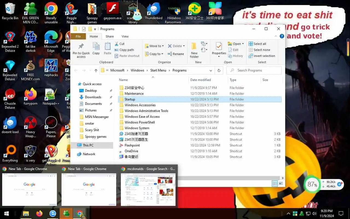
Task: Click the Cut scissors icon
Action: [x=116, y=44]
